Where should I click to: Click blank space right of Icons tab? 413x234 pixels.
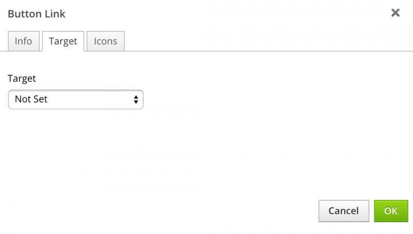coord(258,40)
